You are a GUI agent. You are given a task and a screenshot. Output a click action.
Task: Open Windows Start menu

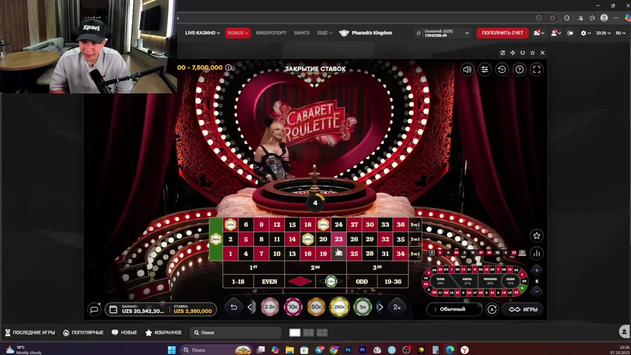point(172,350)
